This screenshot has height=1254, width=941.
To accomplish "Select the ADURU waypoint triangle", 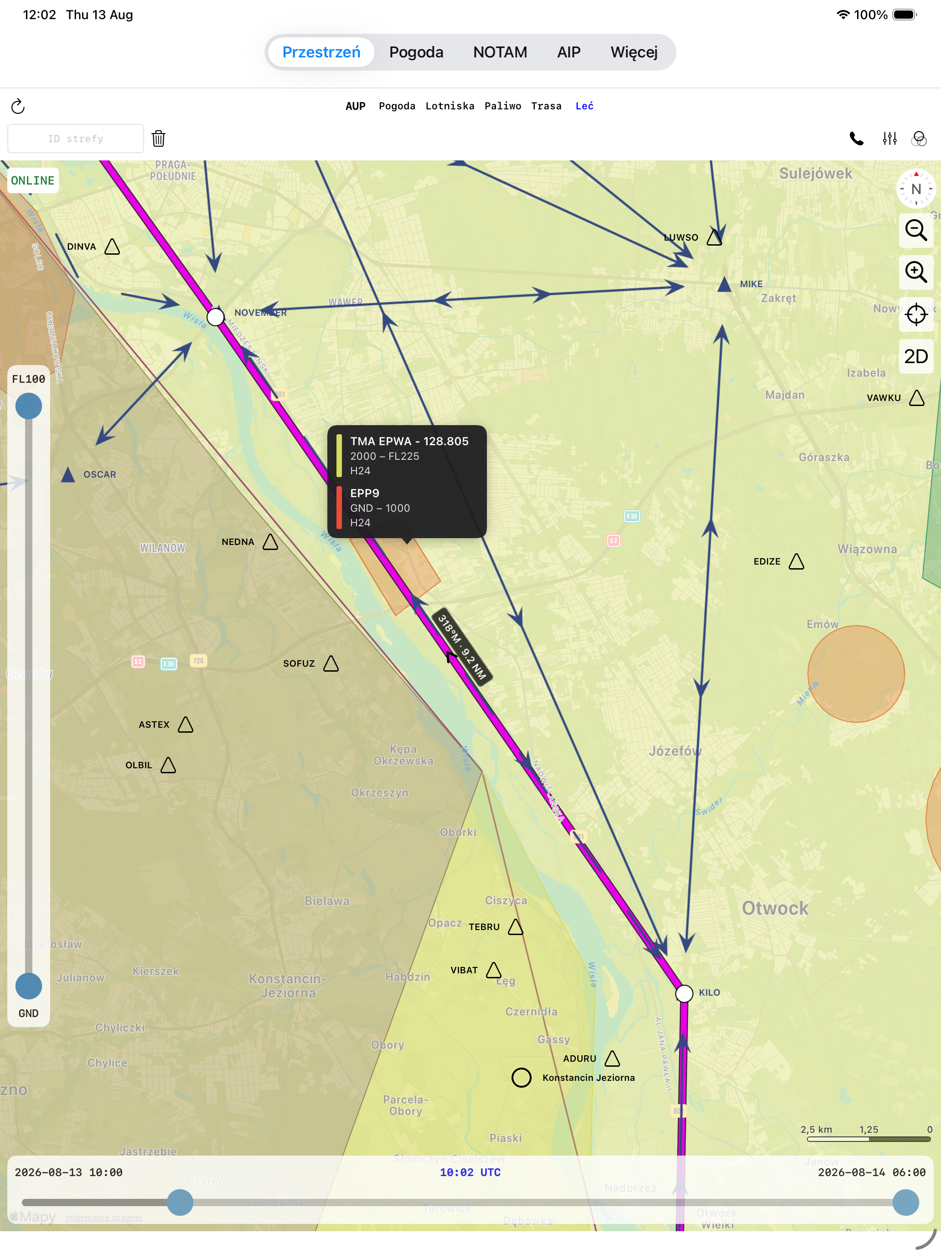I will 613,1059.
